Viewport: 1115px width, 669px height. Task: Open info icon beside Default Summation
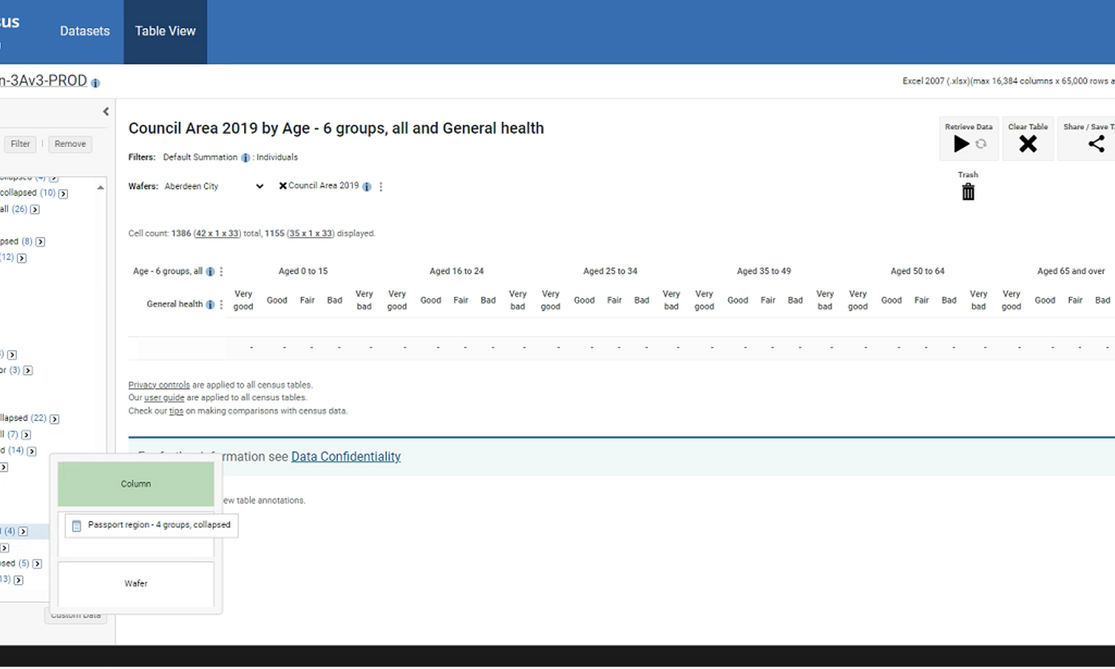[246, 158]
